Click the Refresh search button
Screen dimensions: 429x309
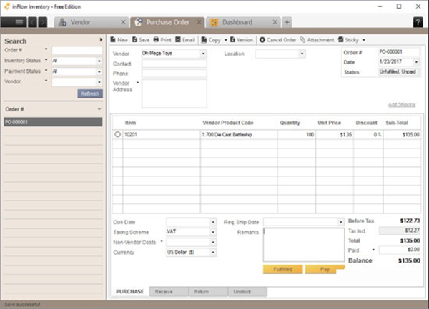click(x=90, y=93)
